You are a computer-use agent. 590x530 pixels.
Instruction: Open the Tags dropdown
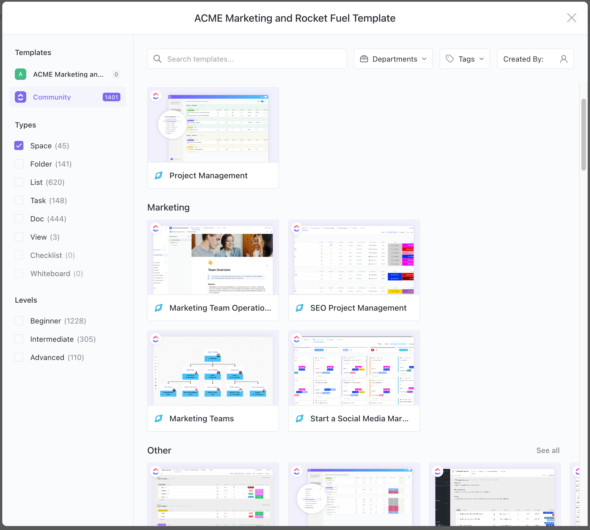pos(464,59)
